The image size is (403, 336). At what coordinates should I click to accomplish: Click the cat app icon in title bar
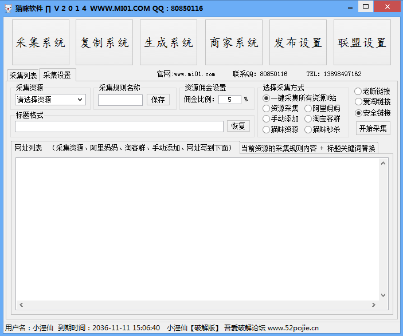(x=8, y=8)
